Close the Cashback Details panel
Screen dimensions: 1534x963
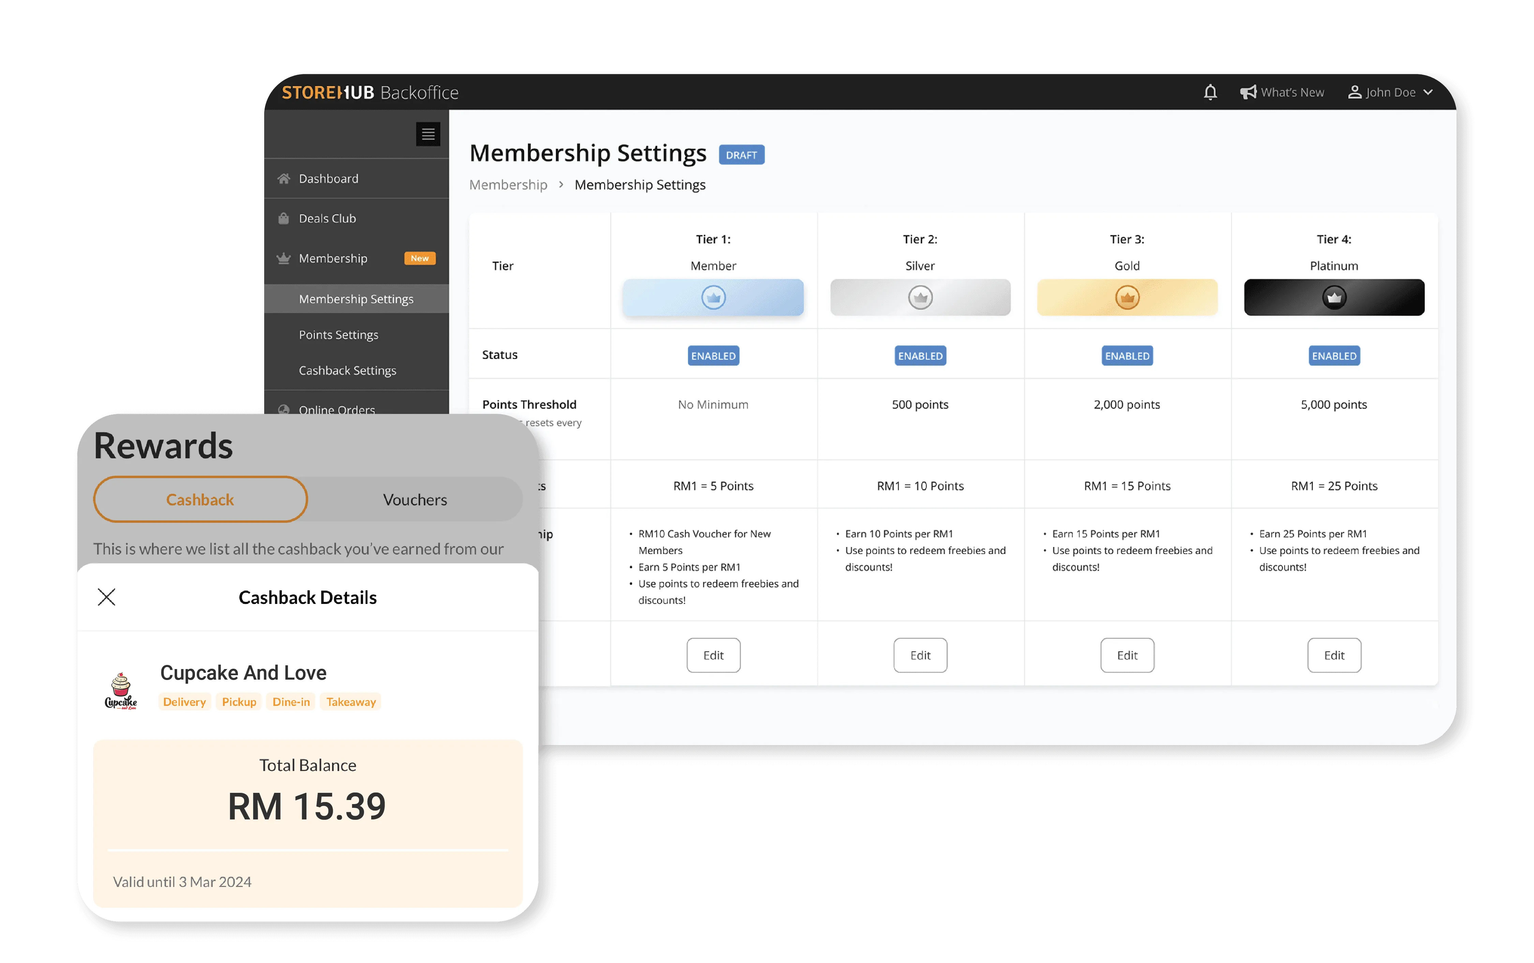click(x=107, y=597)
